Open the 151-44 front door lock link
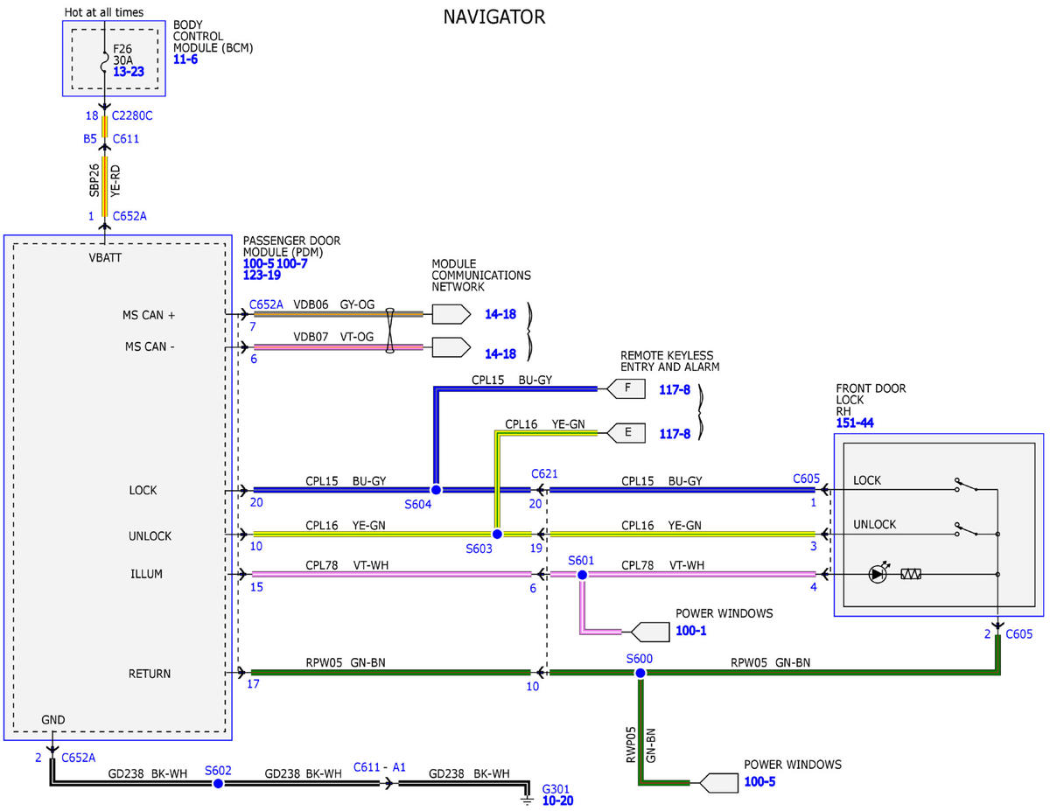This screenshot has width=1050, height=811. [855, 423]
